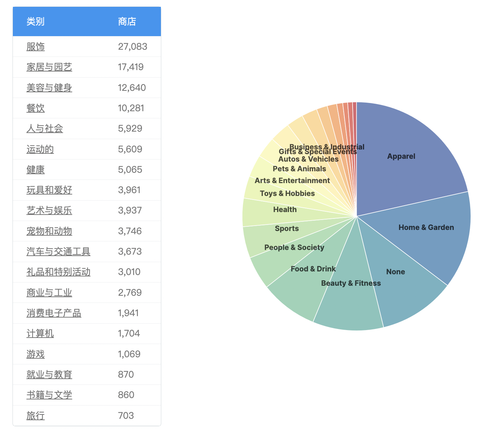Select the store count 3,937

pyautogui.click(x=130, y=210)
